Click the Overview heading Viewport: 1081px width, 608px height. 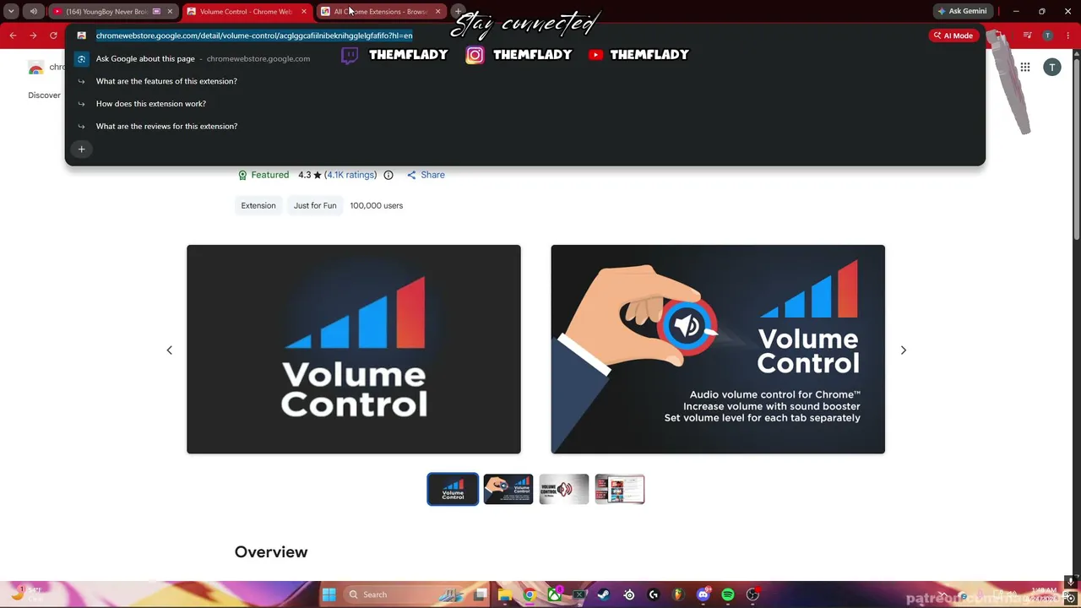coord(271,551)
